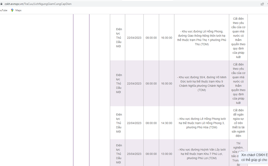
Task: Click the 'ngăn ngừa sự cố' reason cell
Action: point(238,123)
